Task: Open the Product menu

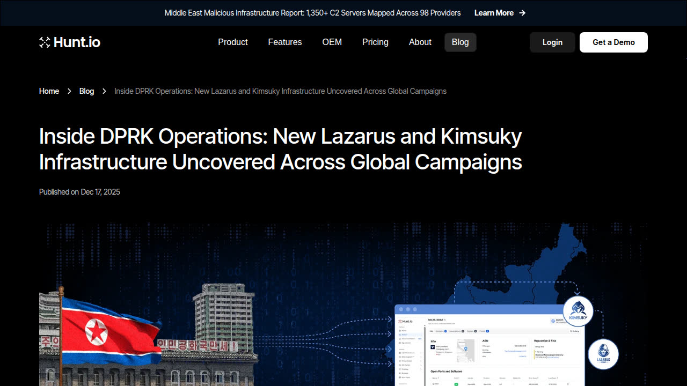Action: point(233,42)
